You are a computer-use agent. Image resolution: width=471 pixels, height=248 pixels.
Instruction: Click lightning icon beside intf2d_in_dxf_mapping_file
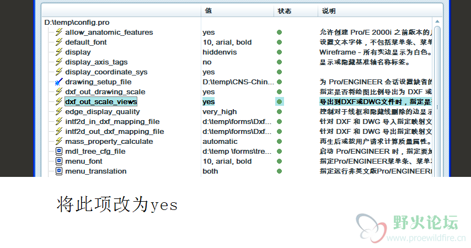59,121
